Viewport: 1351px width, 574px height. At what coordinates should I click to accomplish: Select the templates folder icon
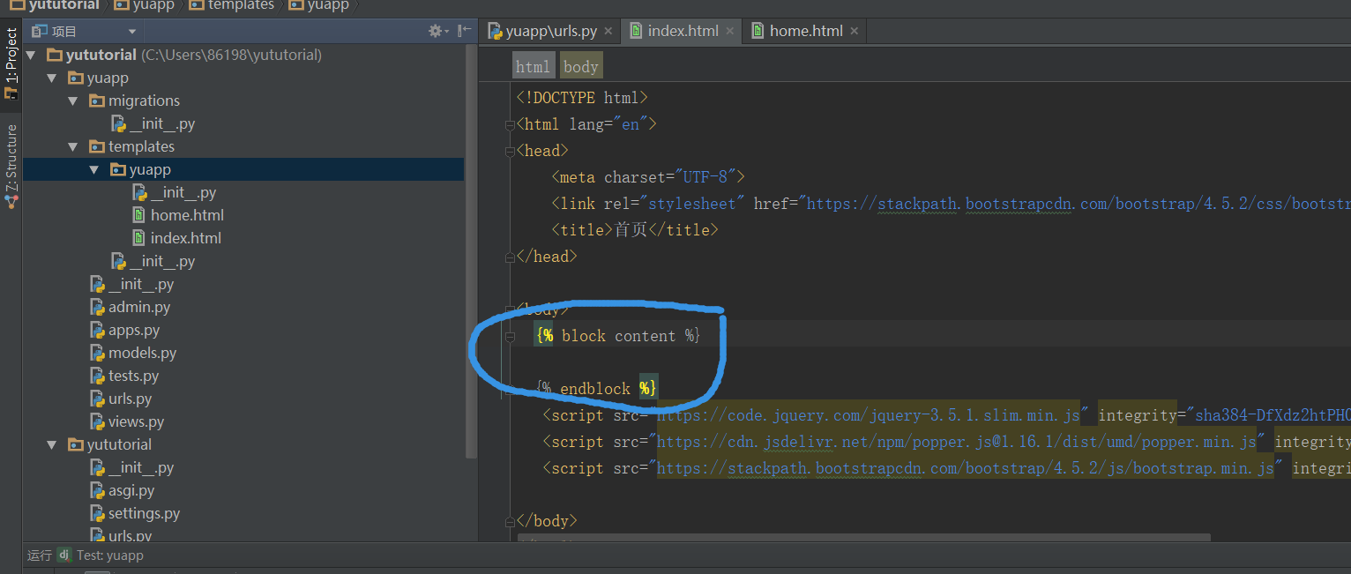96,146
